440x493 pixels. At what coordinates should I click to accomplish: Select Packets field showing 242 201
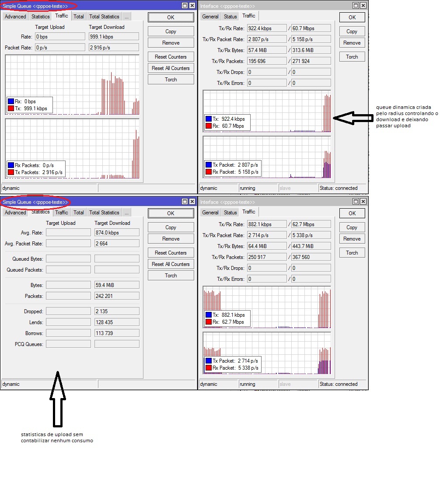(x=117, y=296)
